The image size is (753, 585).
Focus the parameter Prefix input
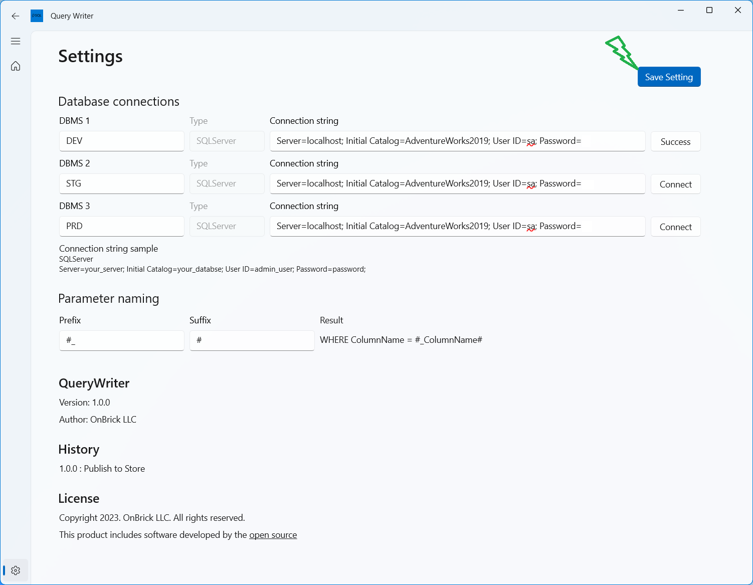(121, 340)
